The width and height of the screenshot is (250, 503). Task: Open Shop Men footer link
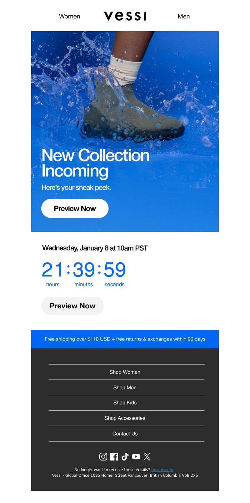click(x=125, y=387)
